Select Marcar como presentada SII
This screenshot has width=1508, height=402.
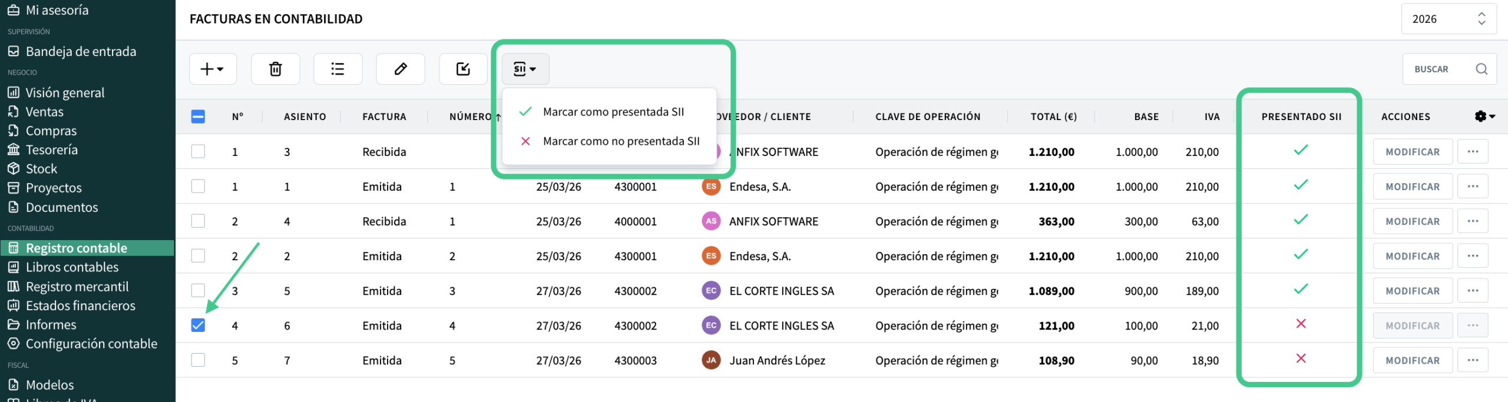[x=613, y=112]
